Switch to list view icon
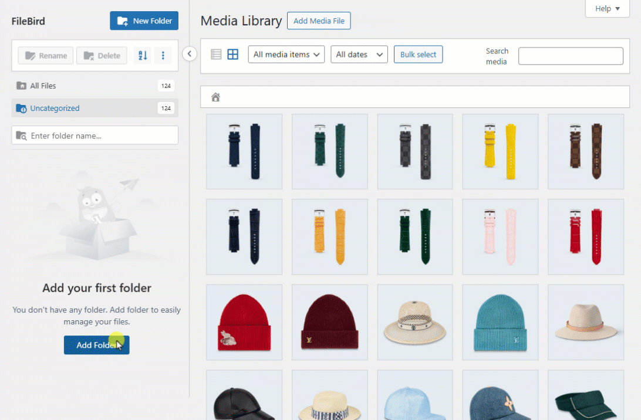Image resolution: width=641 pixels, height=420 pixels. pyautogui.click(x=216, y=55)
